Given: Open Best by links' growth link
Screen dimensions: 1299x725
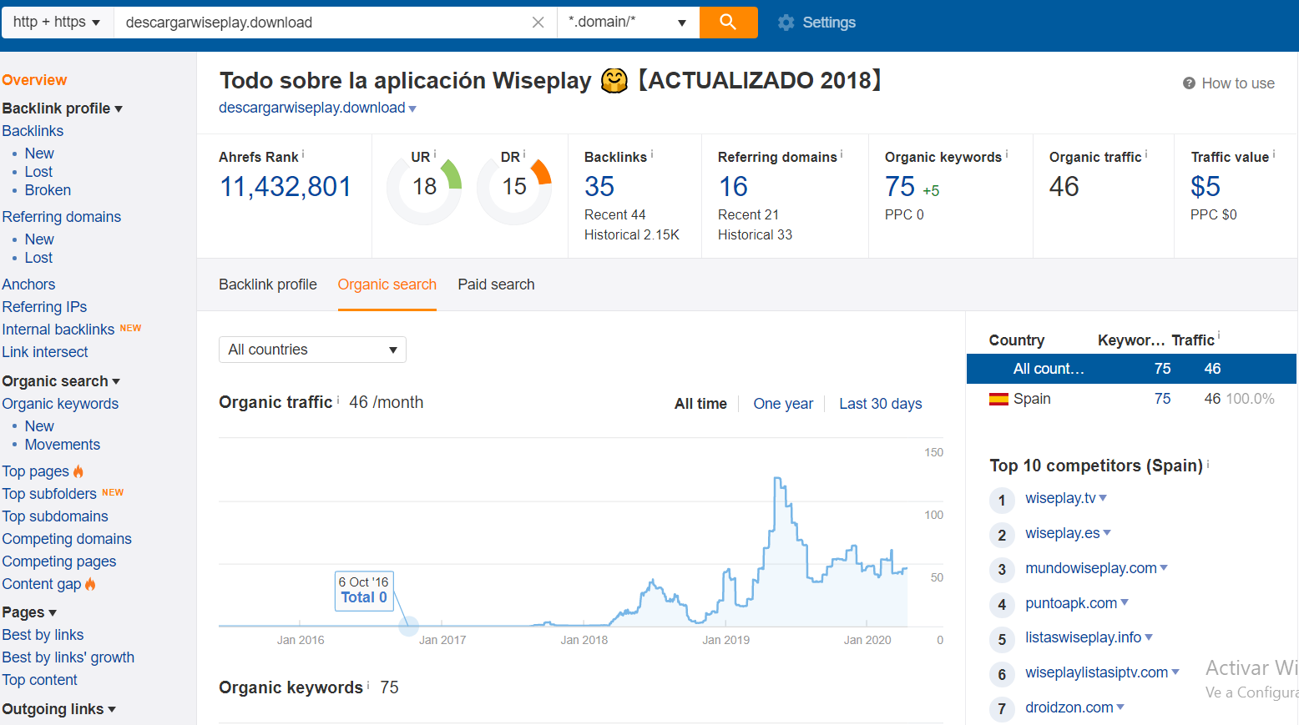Looking at the screenshot, I should 68,657.
